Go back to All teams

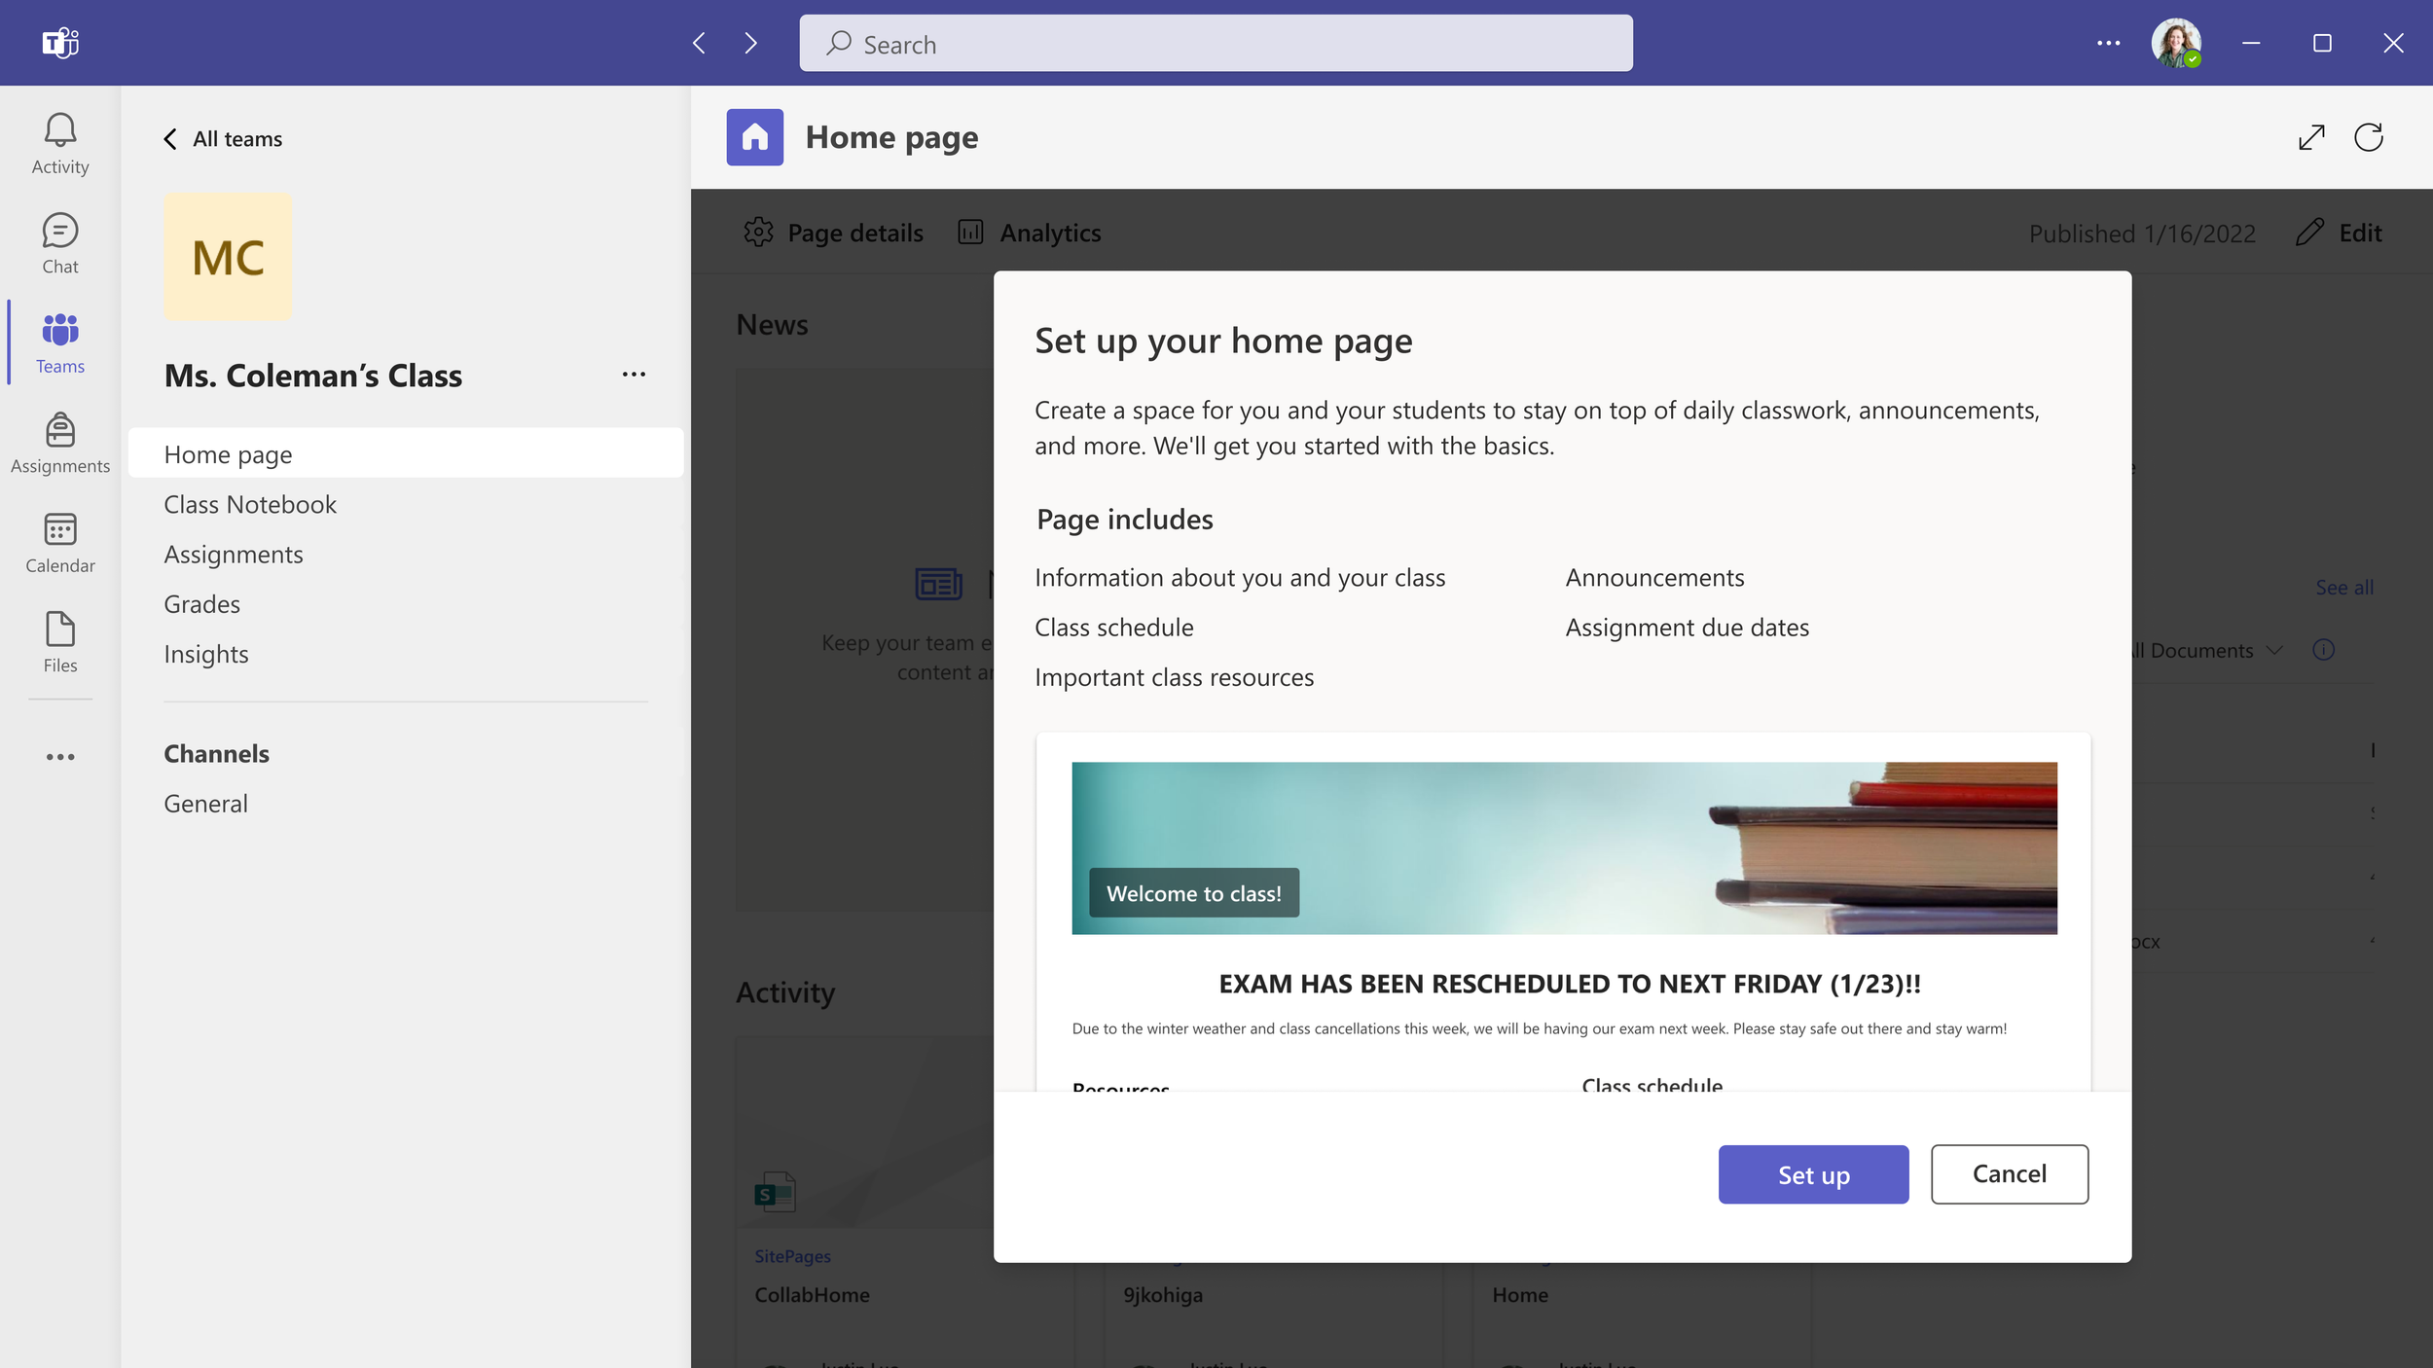click(x=223, y=139)
